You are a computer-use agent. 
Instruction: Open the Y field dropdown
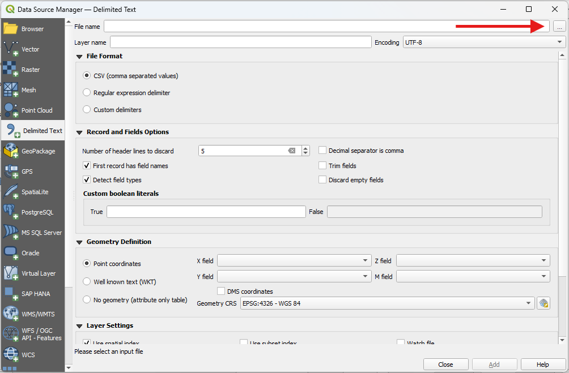pos(294,276)
